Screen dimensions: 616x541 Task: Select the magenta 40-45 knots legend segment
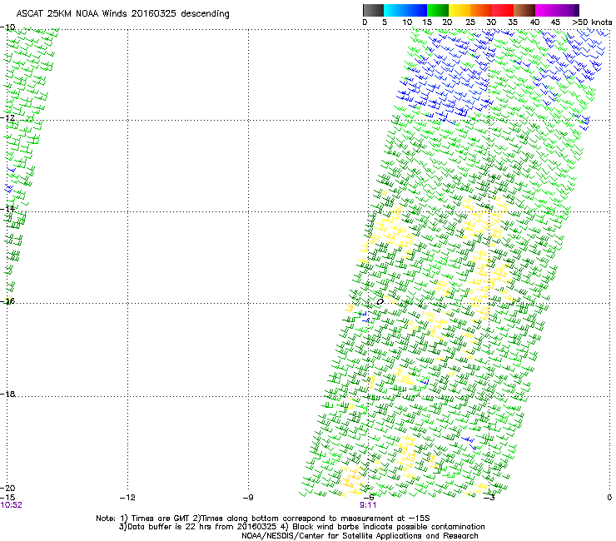[546, 10]
